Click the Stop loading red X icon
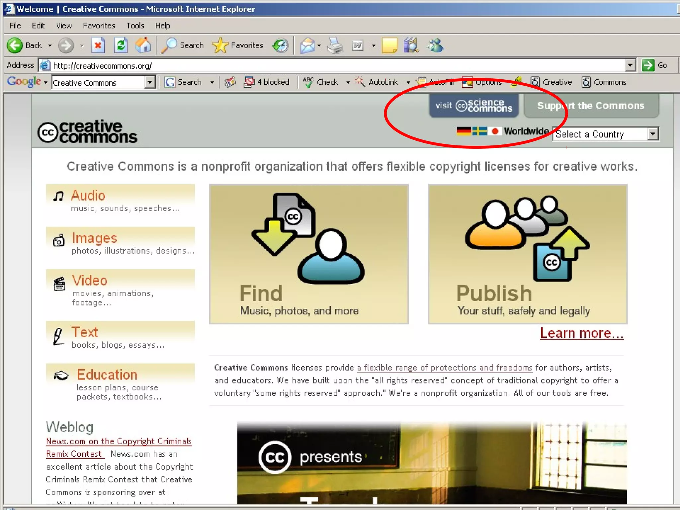This screenshot has width=680, height=510. tap(98, 45)
